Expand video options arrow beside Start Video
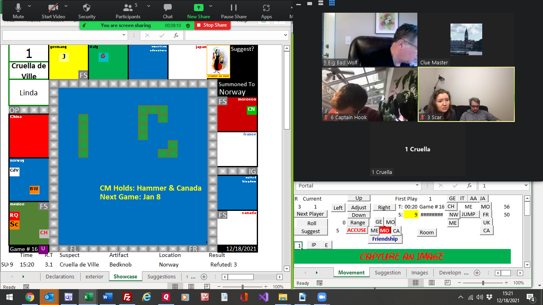Image resolution: width=543 pixels, height=305 pixels. [66, 6]
